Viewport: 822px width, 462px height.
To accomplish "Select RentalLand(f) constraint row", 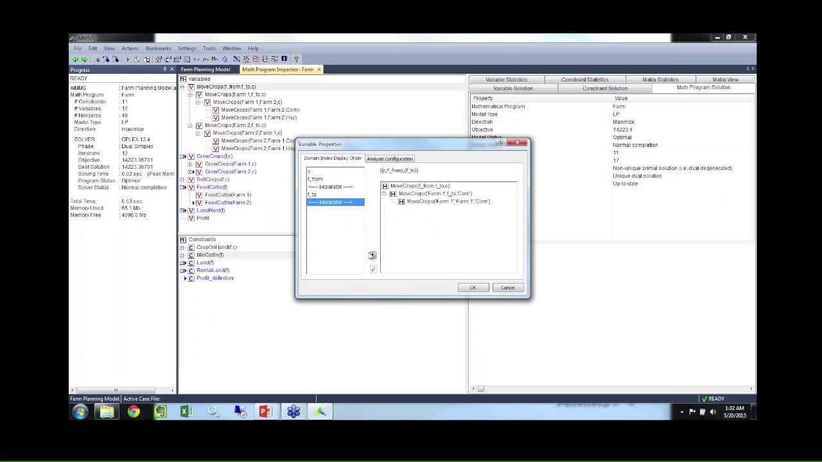I will 213,271.
